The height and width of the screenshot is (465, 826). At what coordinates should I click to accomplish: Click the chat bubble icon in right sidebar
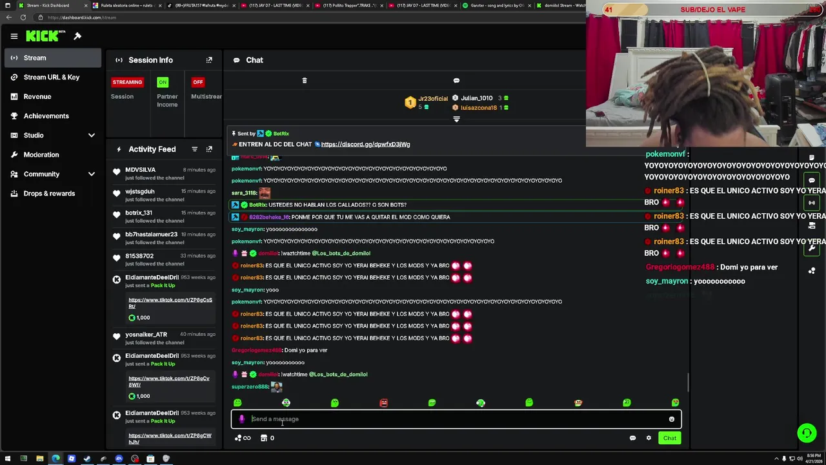point(812,181)
